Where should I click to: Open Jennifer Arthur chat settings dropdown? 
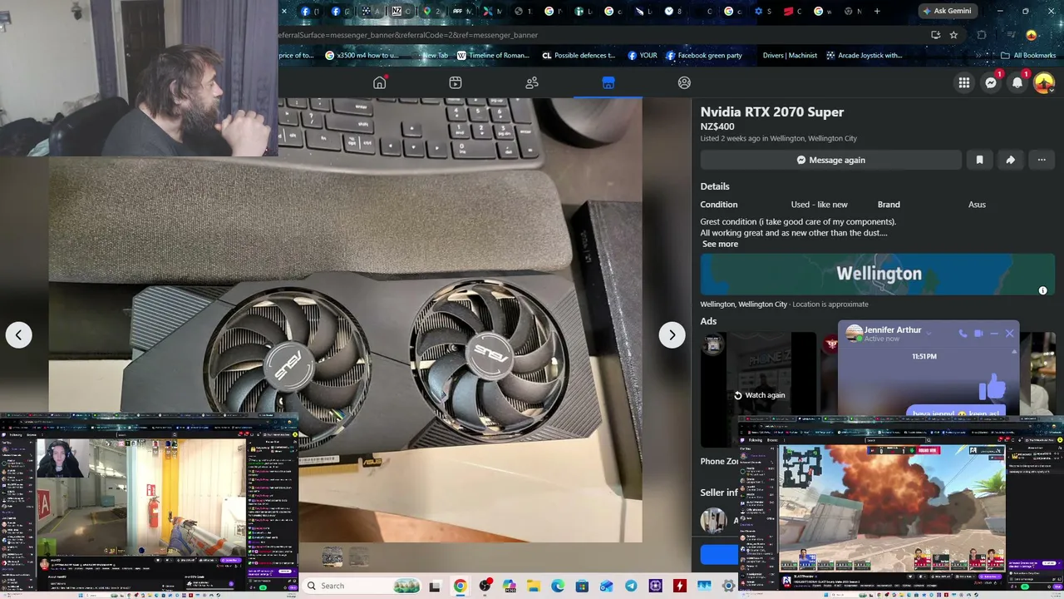[928, 333]
